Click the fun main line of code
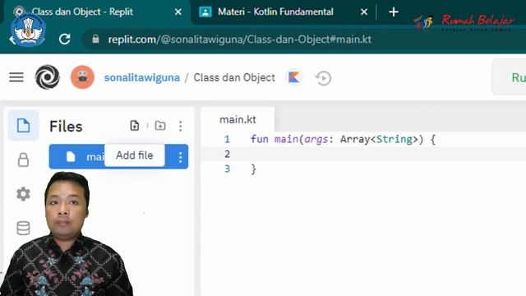 point(343,139)
